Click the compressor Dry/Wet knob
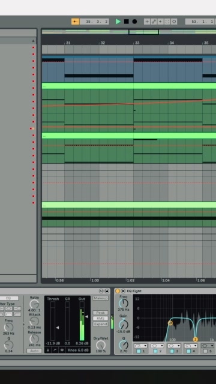This screenshot has height=384, width=216. coord(100,345)
